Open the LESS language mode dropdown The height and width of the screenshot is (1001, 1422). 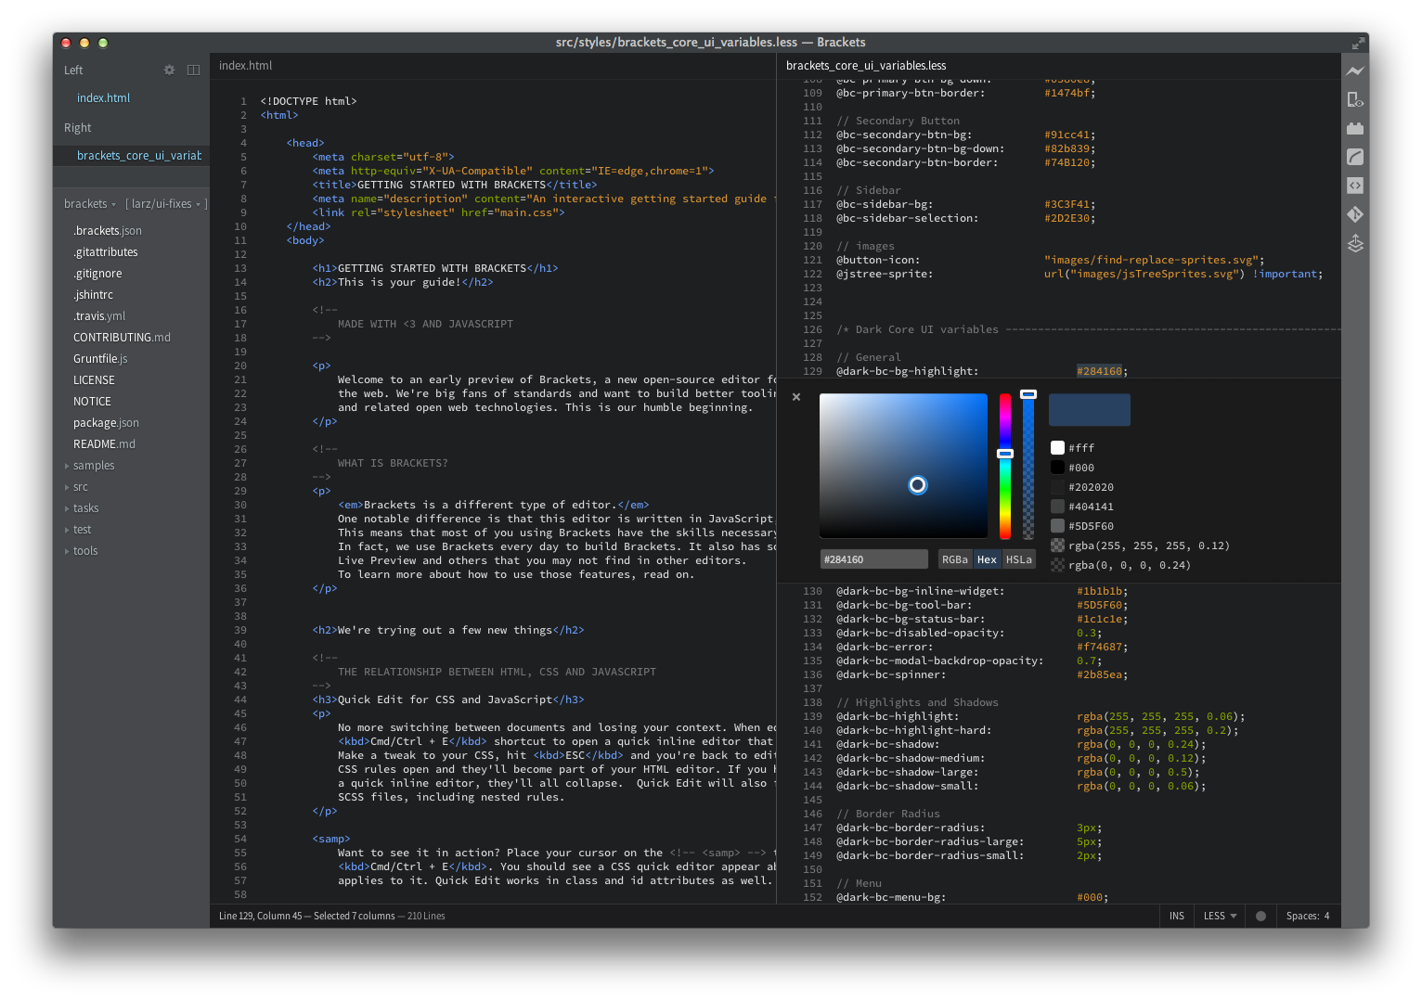1219,916
